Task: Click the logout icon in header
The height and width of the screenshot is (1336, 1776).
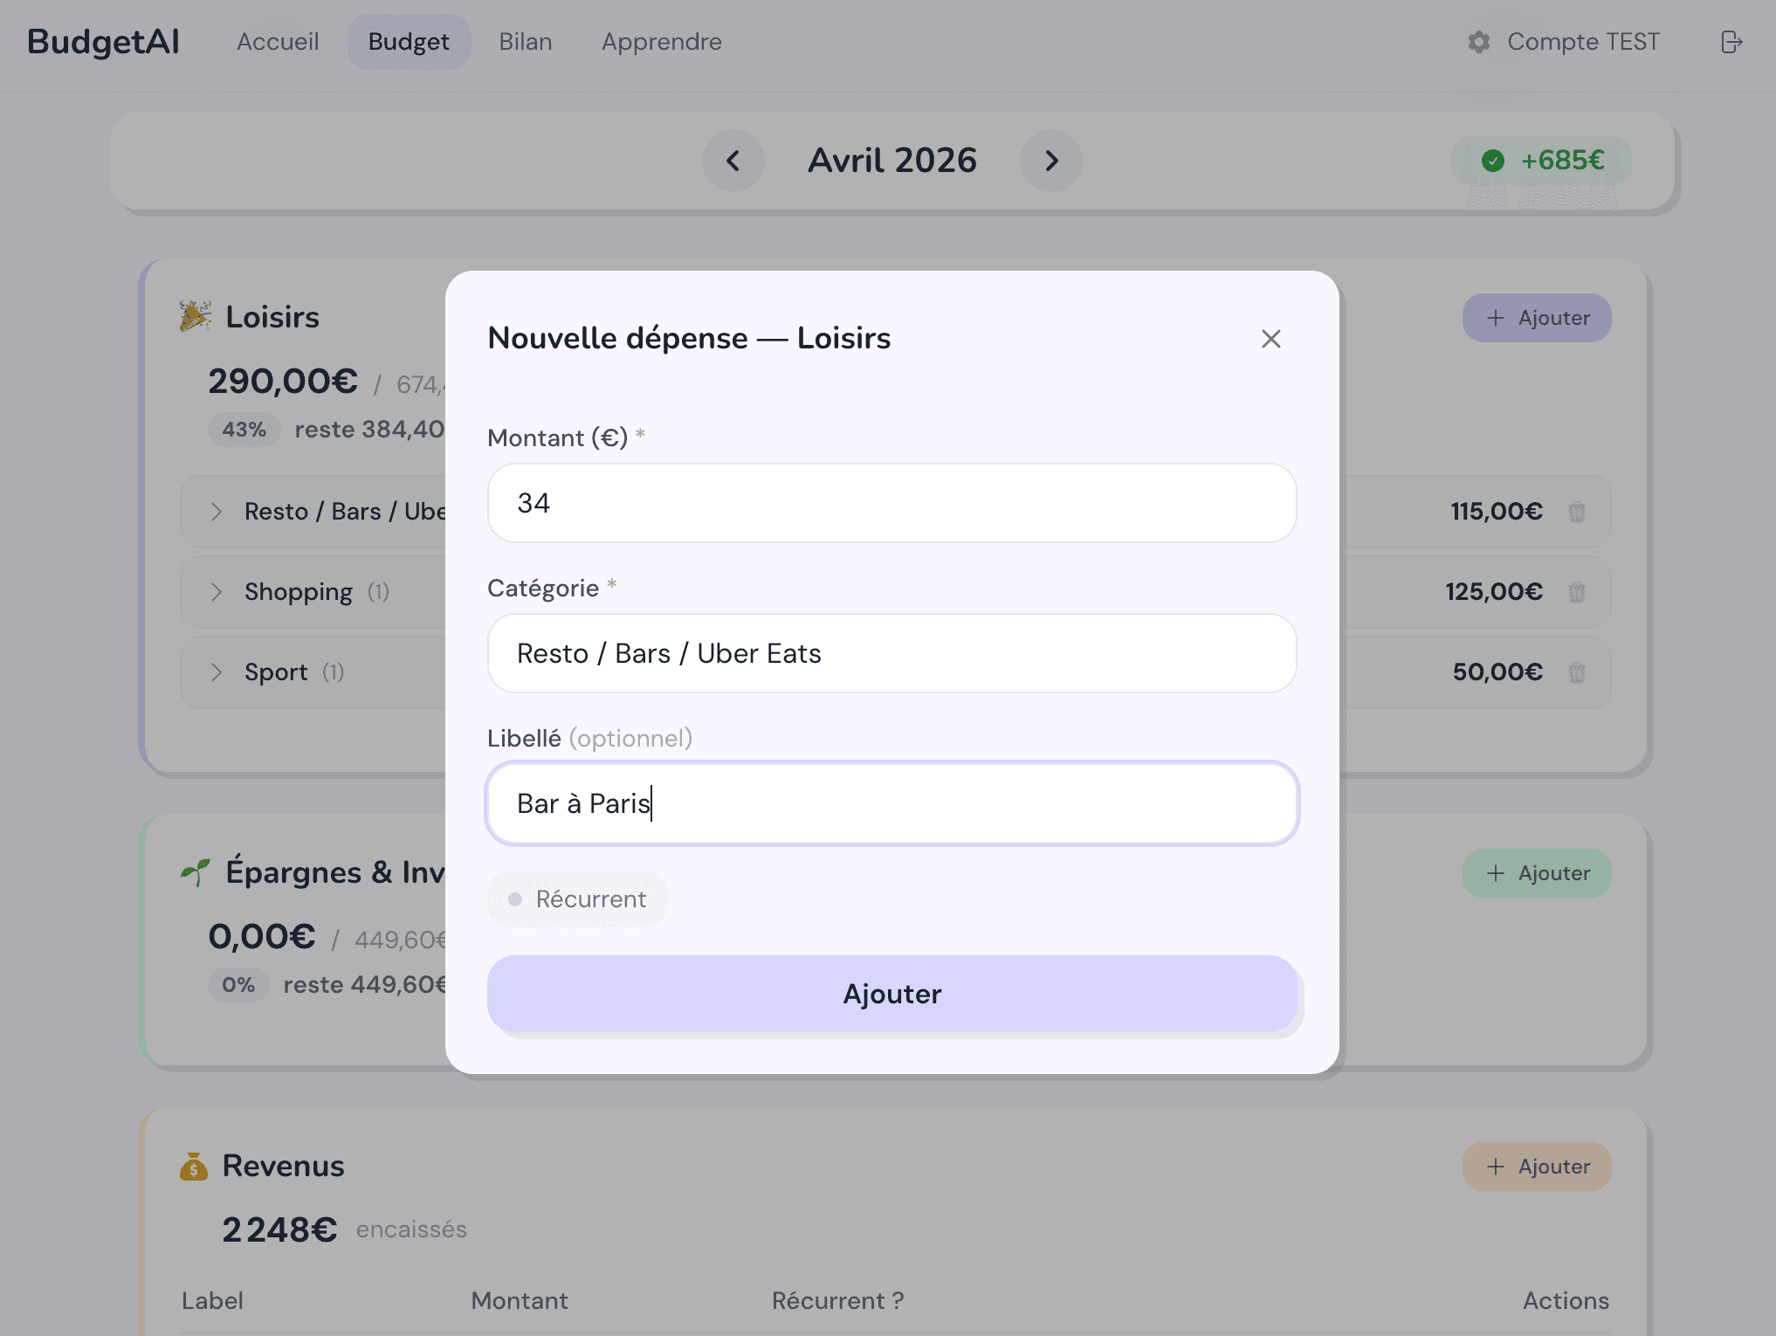Action: click(x=1731, y=42)
